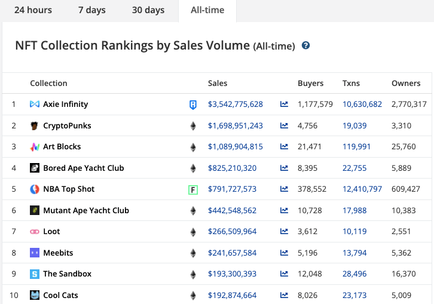Click sales figure $1,089,904,815
434x304 pixels.
click(236, 146)
